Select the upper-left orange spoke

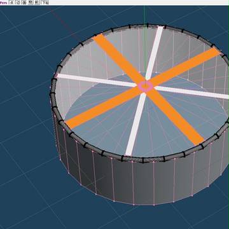(x=119, y=59)
